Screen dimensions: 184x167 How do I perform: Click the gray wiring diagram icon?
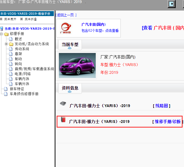click(63, 103)
